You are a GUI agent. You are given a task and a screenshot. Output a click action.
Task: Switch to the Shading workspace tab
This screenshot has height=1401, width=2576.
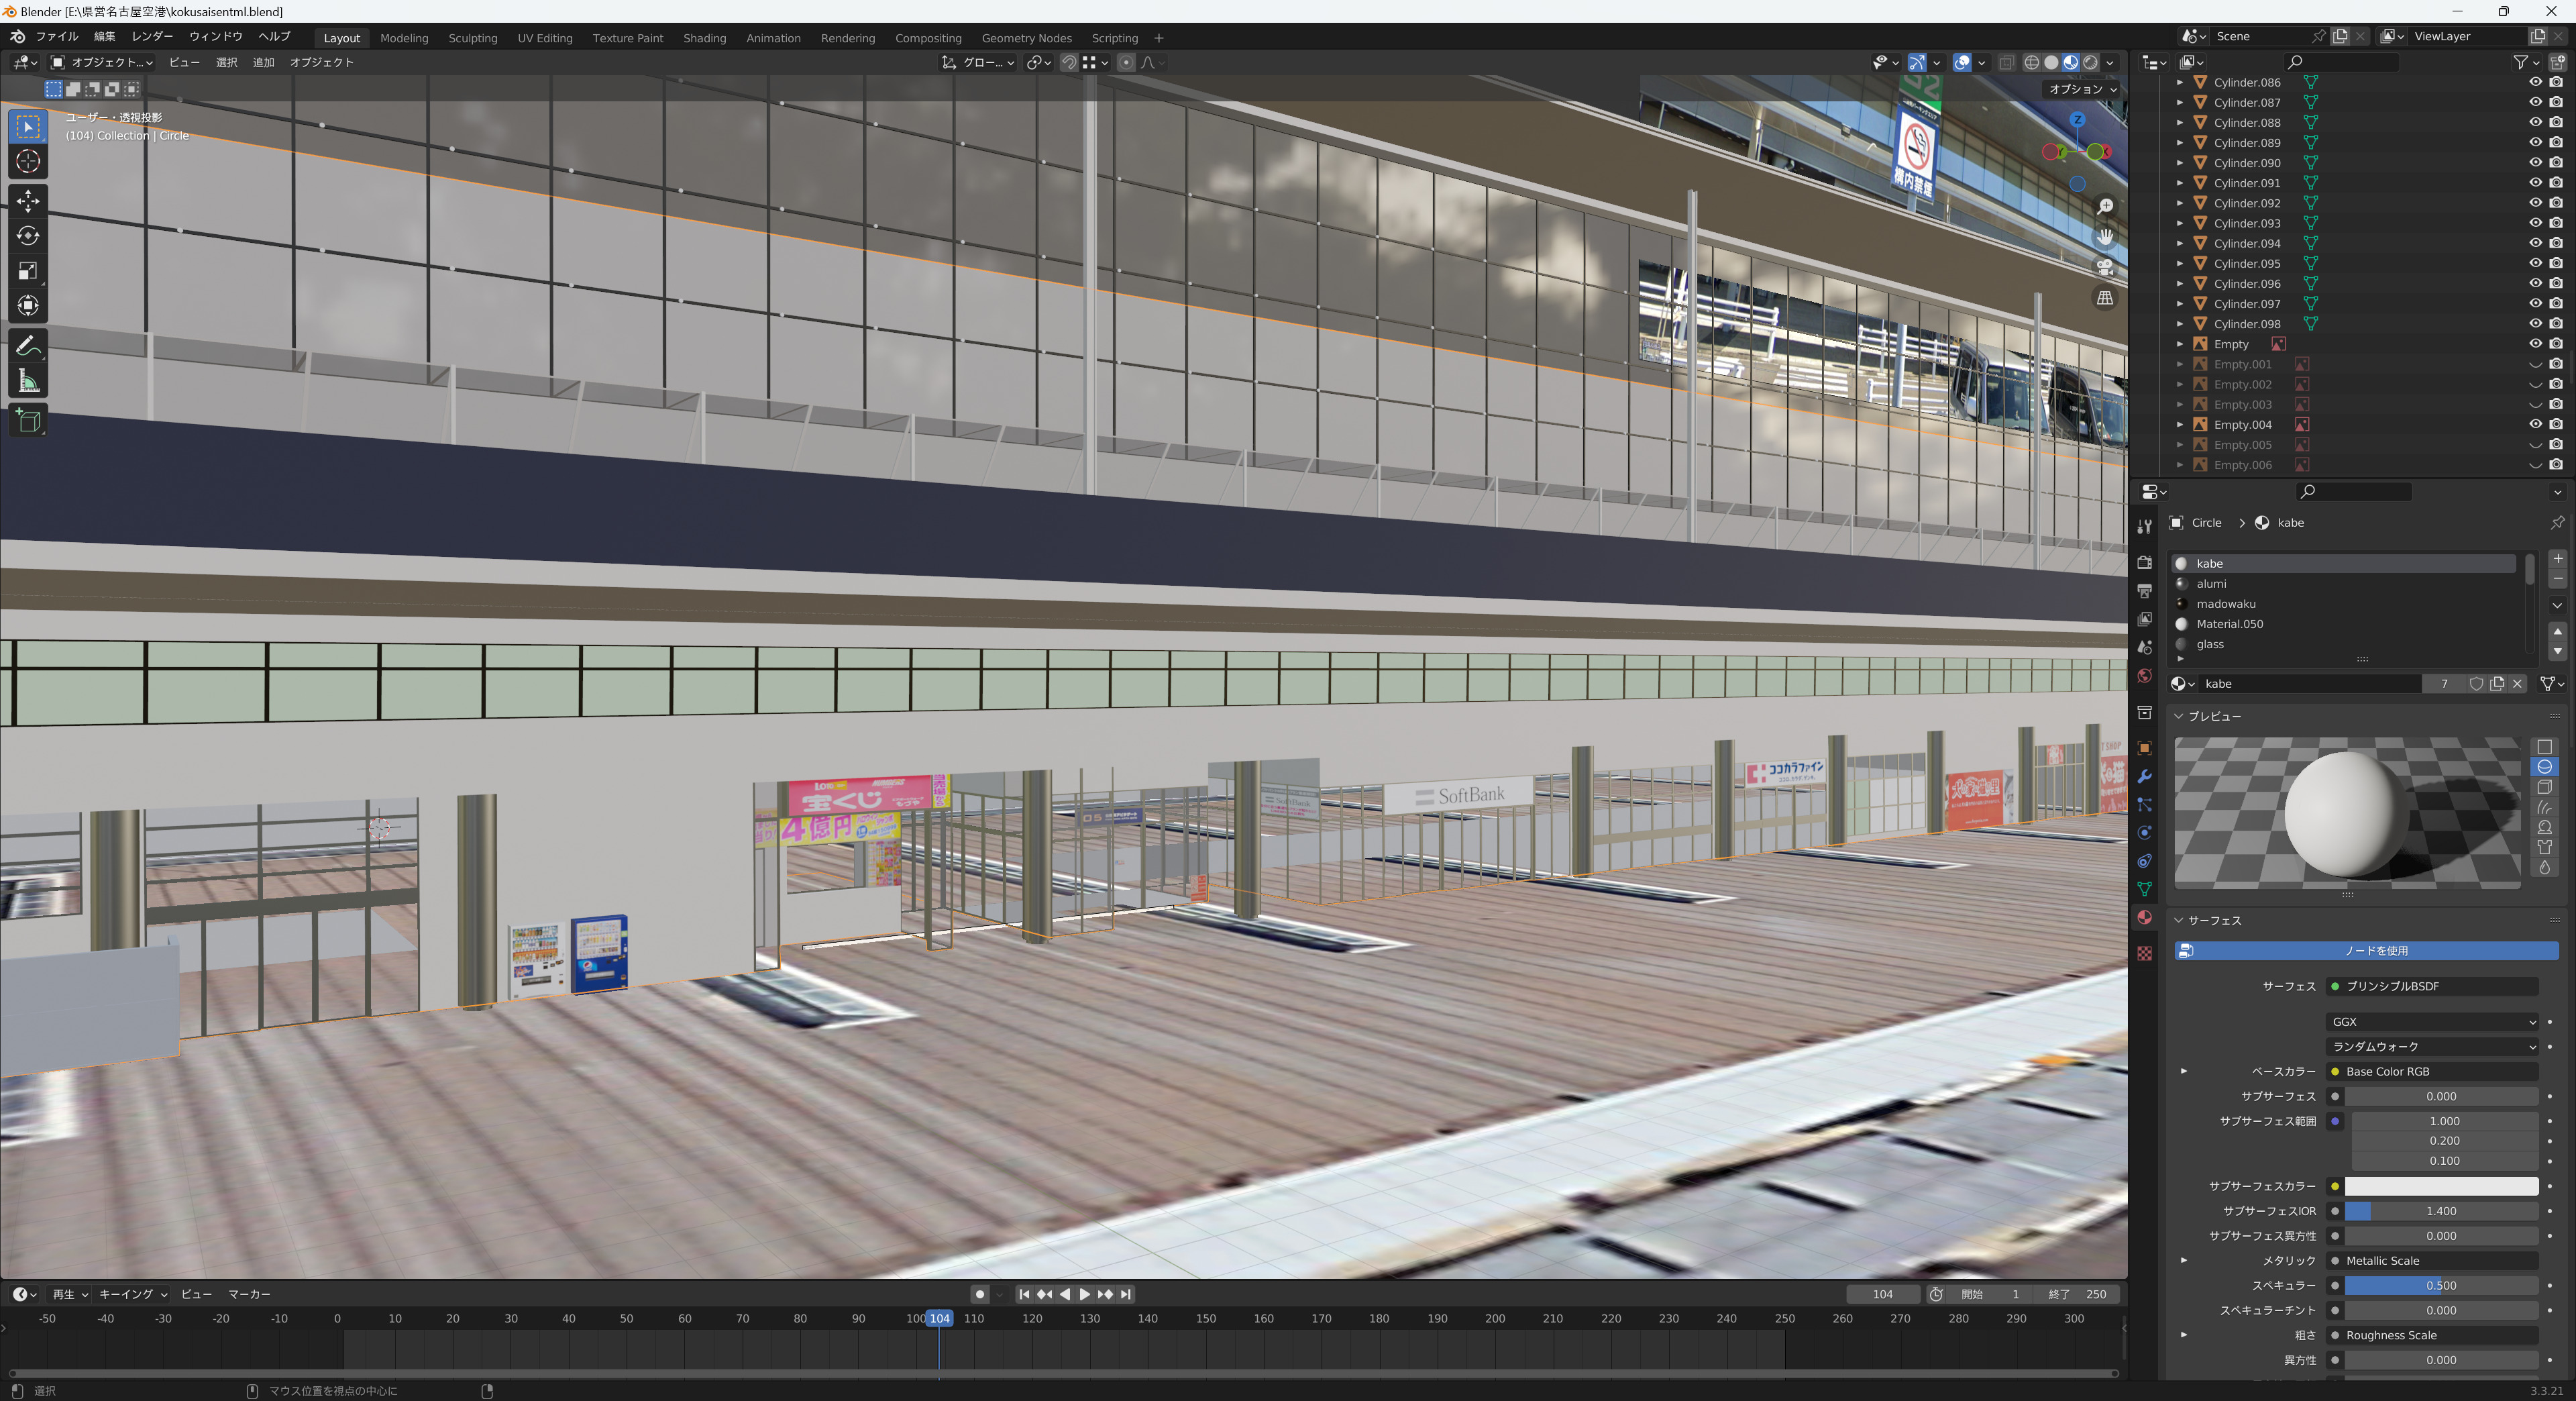(704, 38)
